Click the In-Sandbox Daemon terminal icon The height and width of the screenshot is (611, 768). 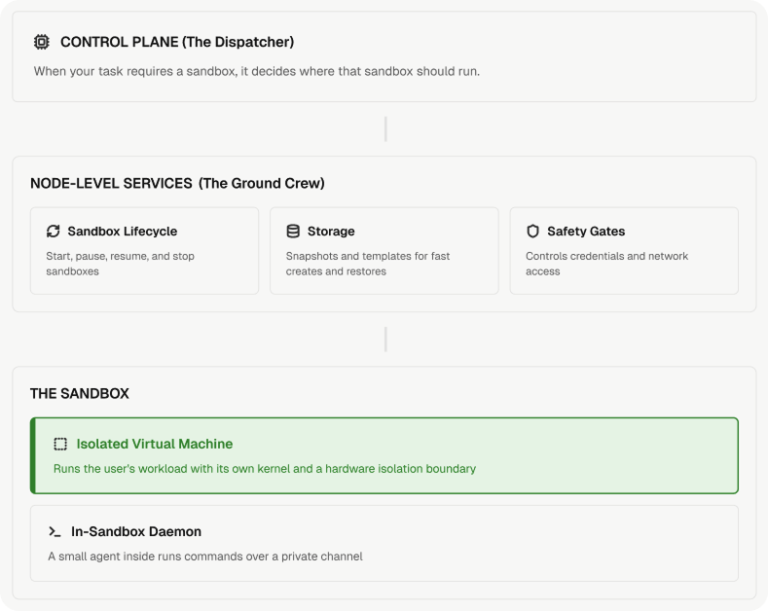(x=55, y=531)
